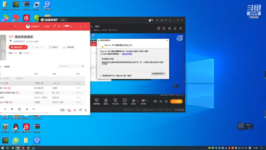Open lyrics icon beside next-track button

click(x=34, y=109)
